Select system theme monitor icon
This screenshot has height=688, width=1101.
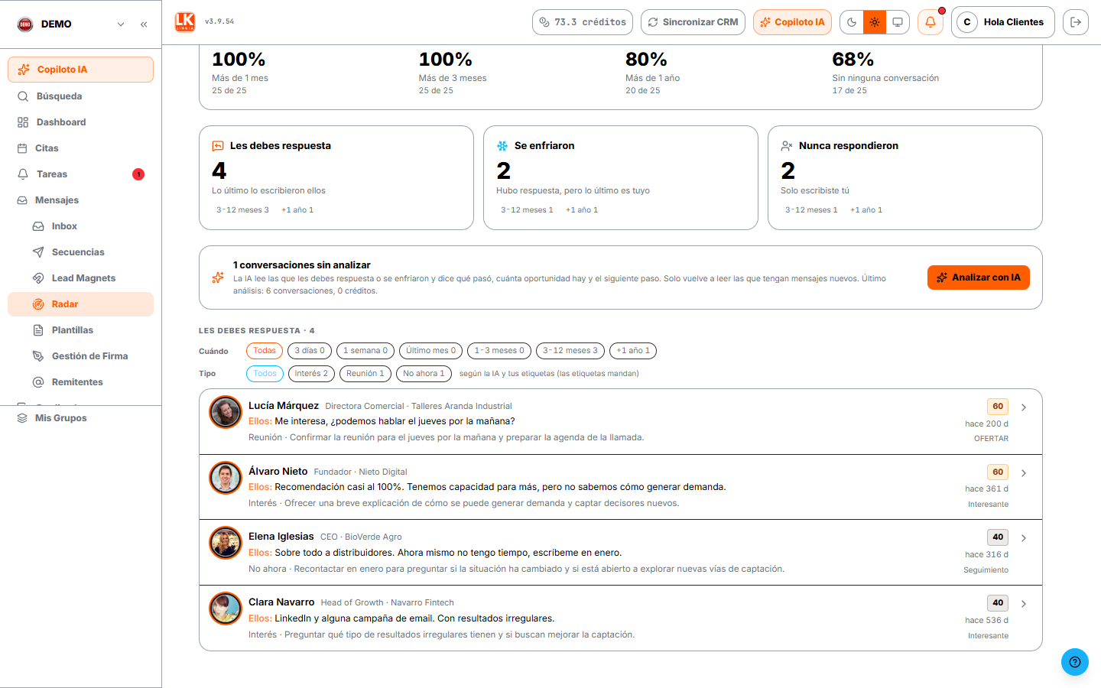pyautogui.click(x=898, y=22)
